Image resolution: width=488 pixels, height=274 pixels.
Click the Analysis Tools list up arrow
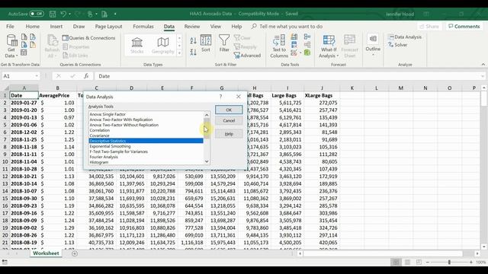click(207, 115)
